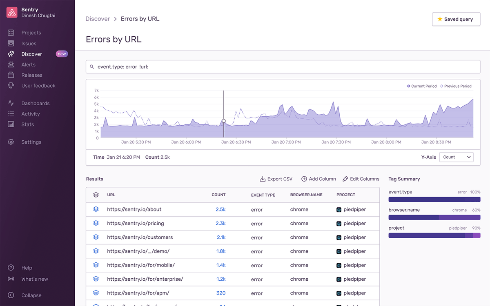Open https://sentry.io/pricing URL link

tap(136, 223)
